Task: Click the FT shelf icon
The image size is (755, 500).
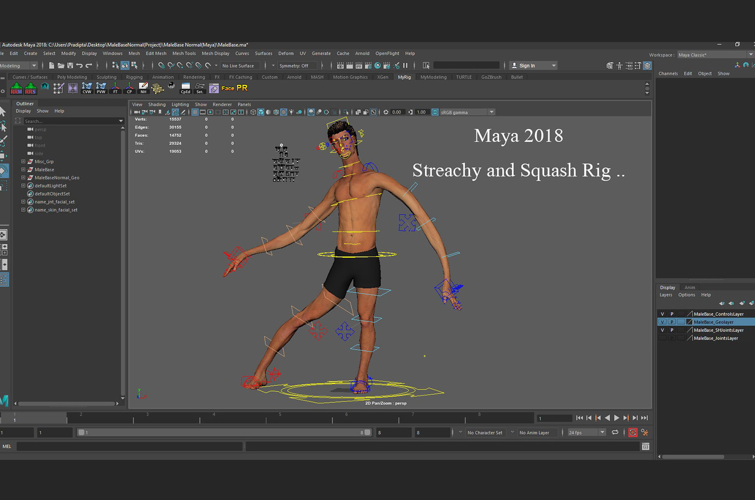Action: click(115, 88)
